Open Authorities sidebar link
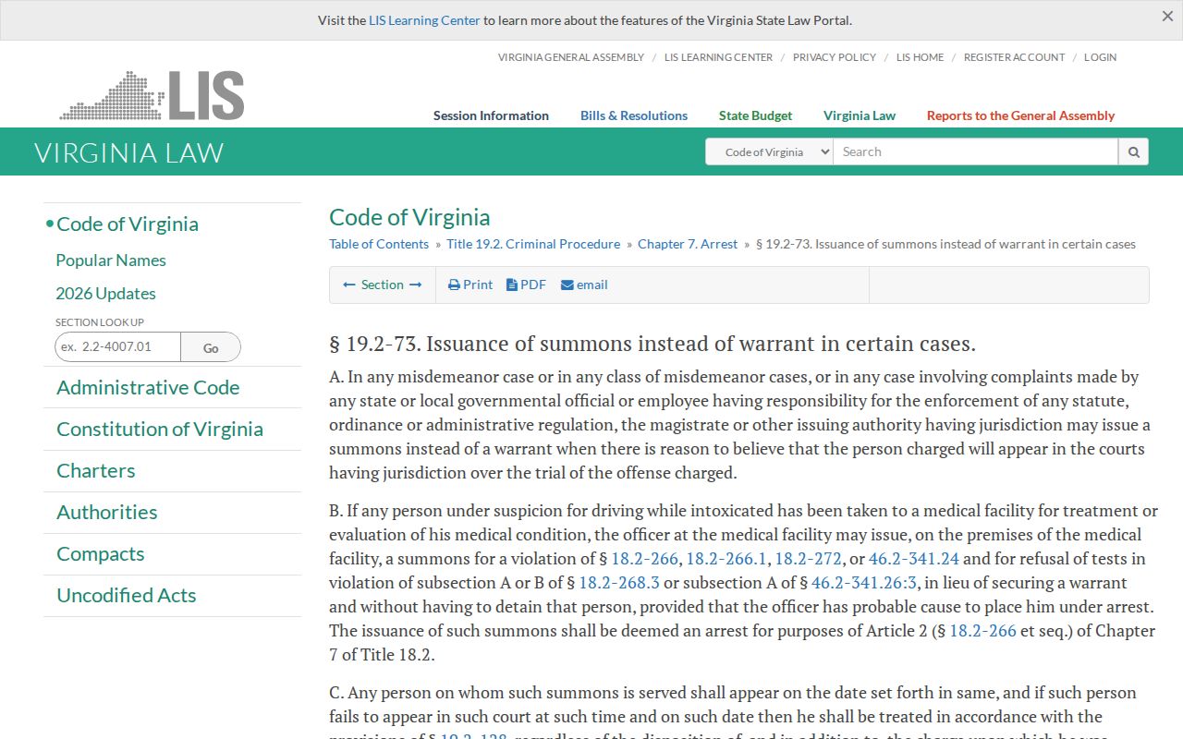 click(x=107, y=513)
